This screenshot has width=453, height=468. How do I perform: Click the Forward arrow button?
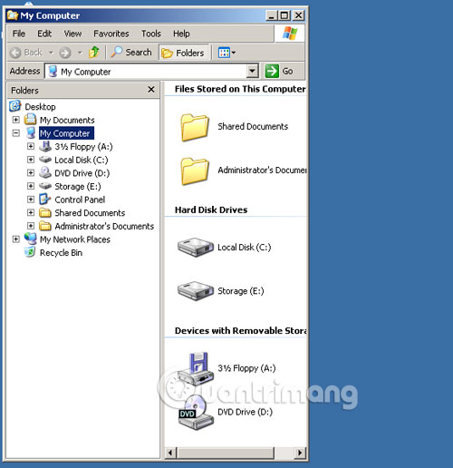[x=65, y=53]
